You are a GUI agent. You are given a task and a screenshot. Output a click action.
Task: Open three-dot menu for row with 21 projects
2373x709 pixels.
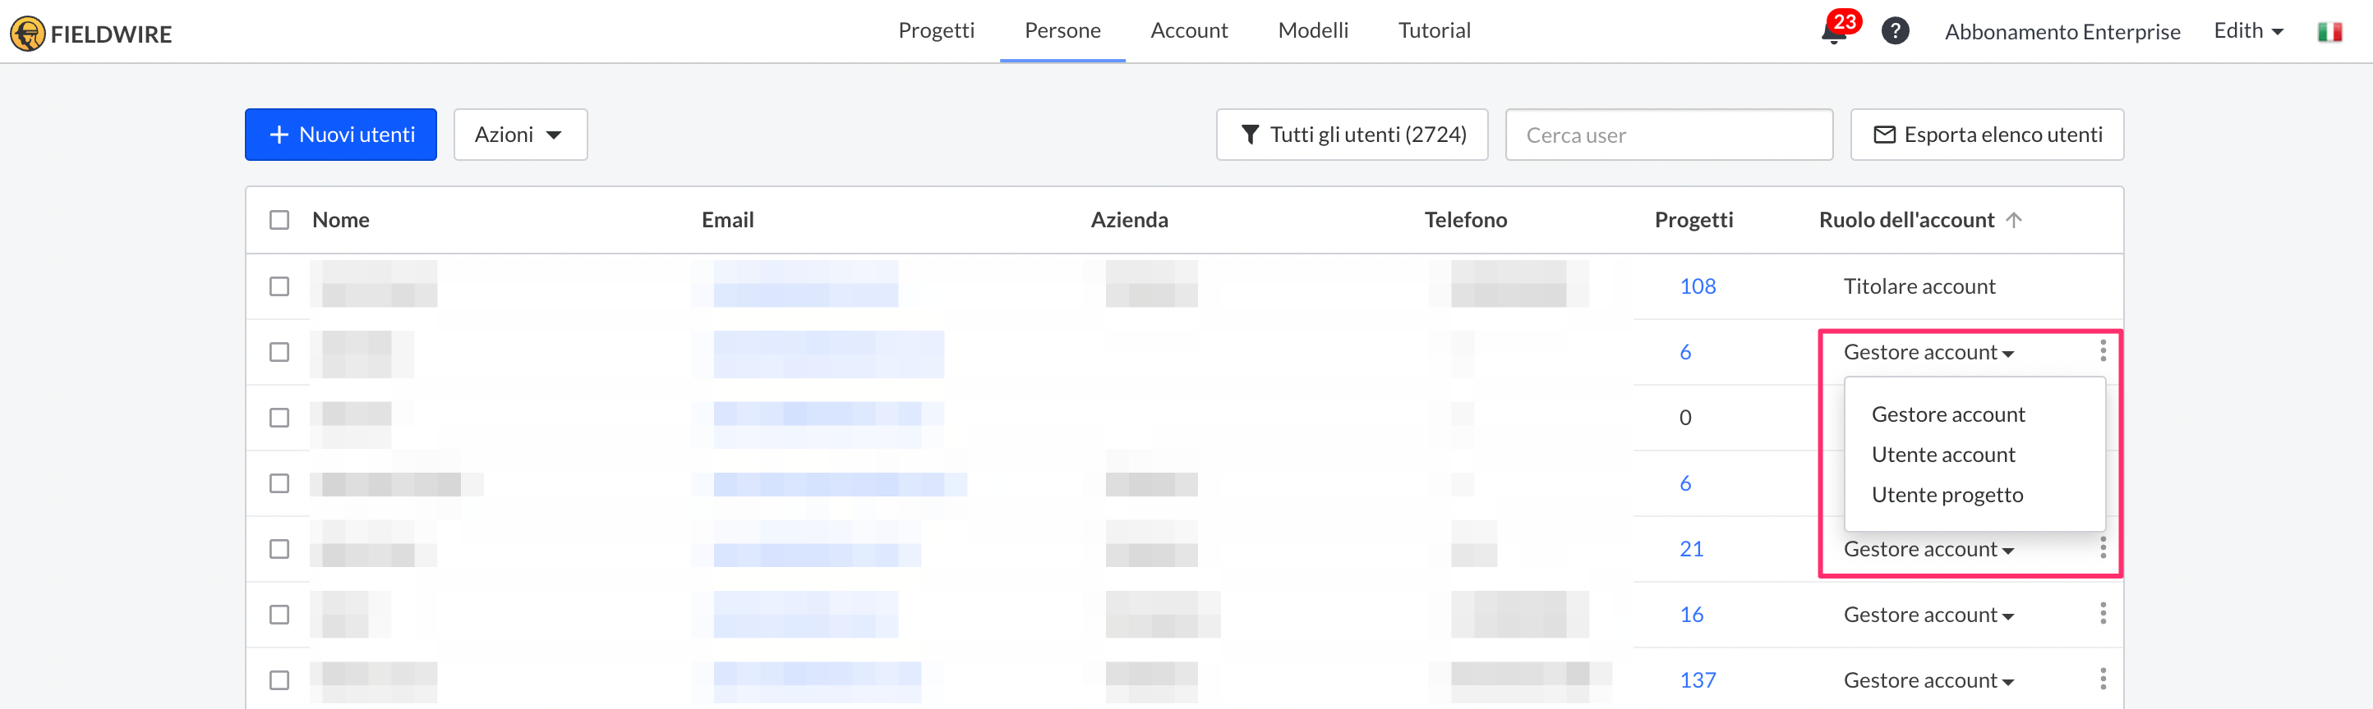pos(2103,548)
